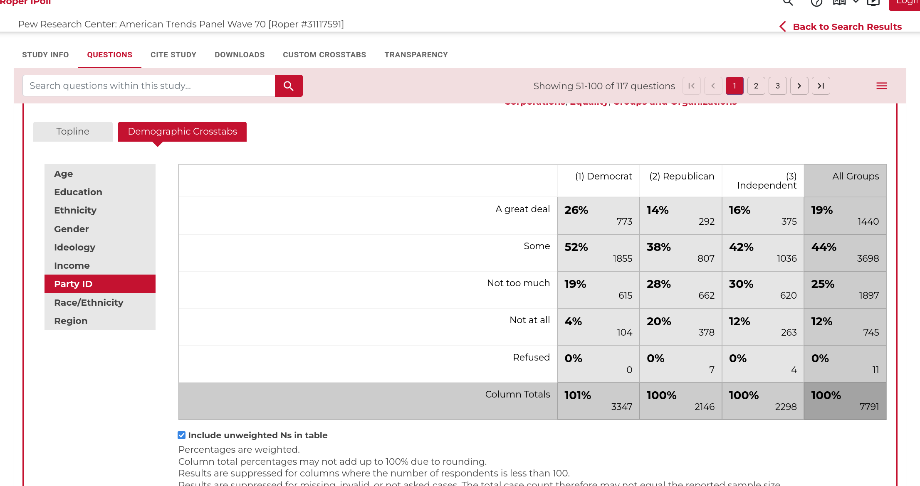920x486 pixels.
Task: Jump to the last page of questions
Action: [821, 86]
